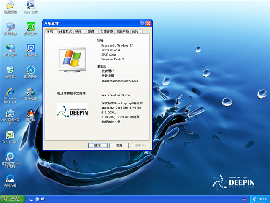
Task: Close the System Properties dialog
Action: [x=148, y=23]
